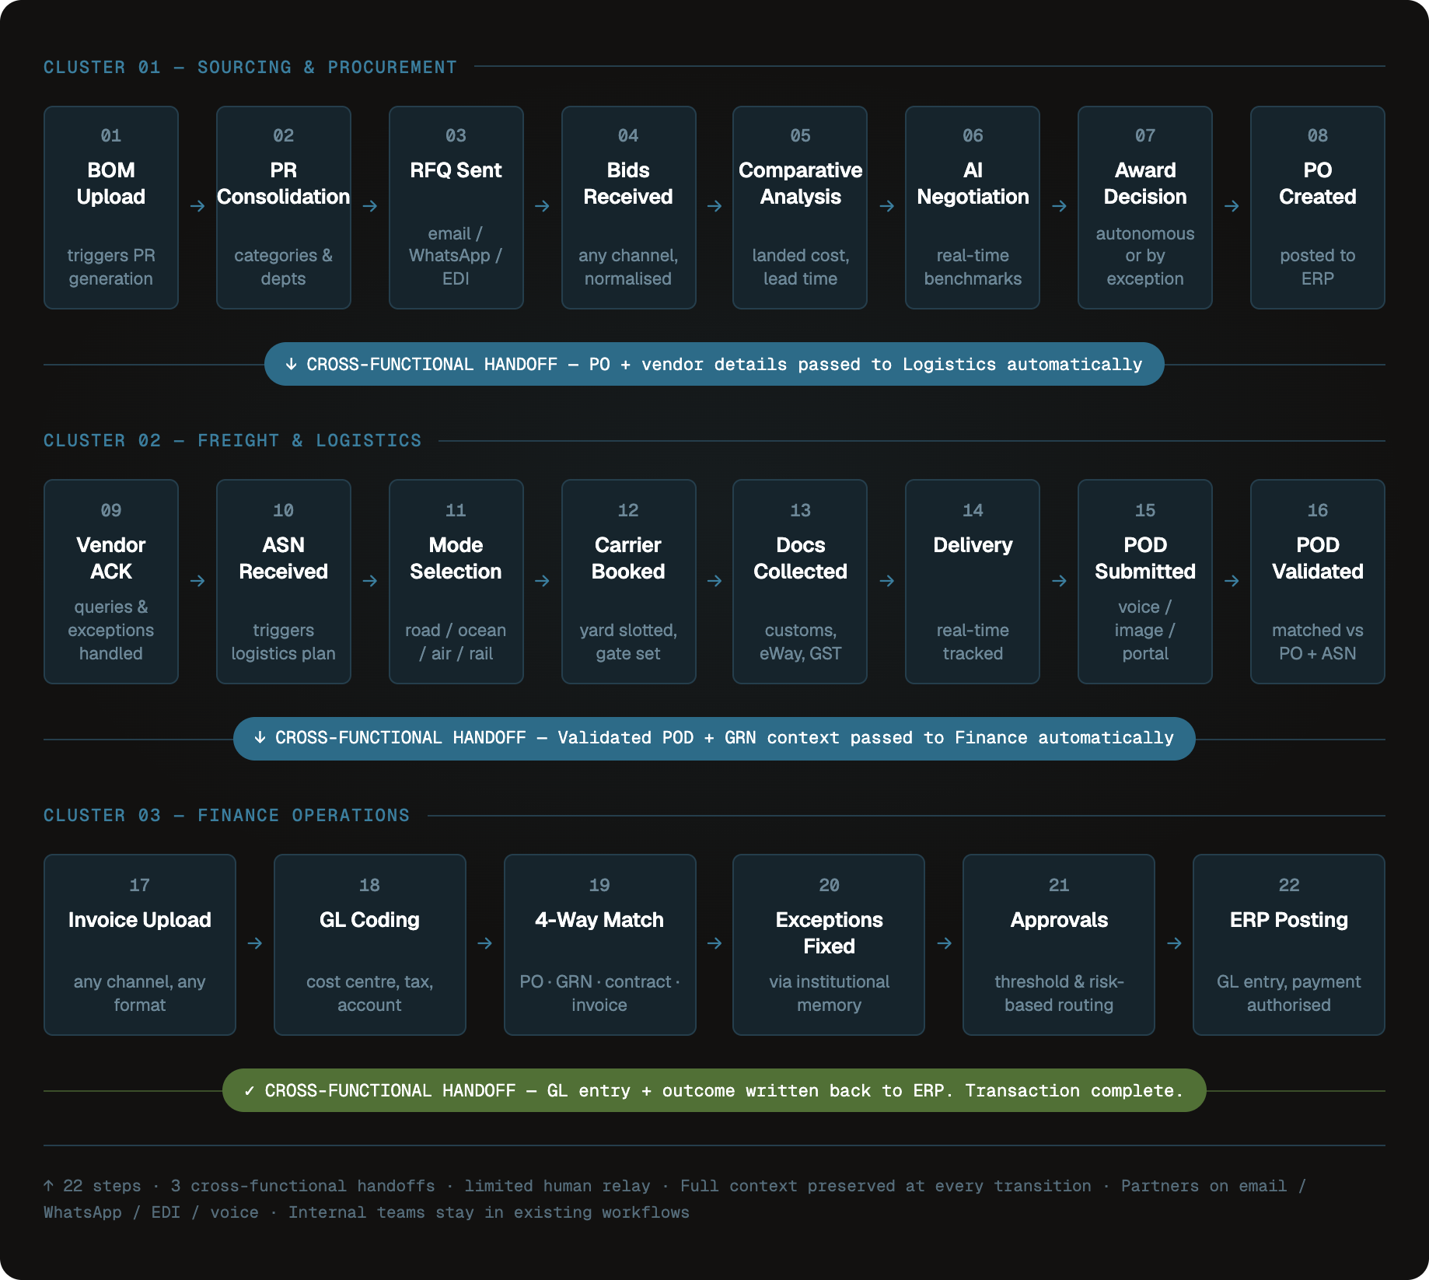Click the checkmark icon in the green banner
This screenshot has height=1280, width=1429.
pyautogui.click(x=249, y=1091)
